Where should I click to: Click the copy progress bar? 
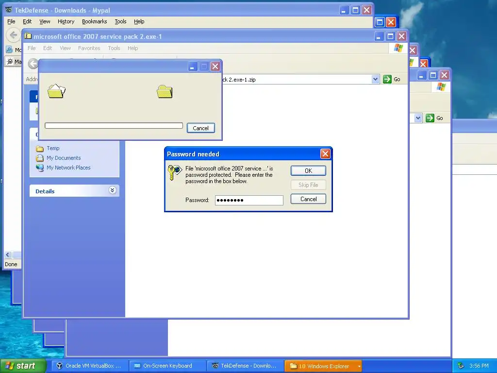[114, 126]
